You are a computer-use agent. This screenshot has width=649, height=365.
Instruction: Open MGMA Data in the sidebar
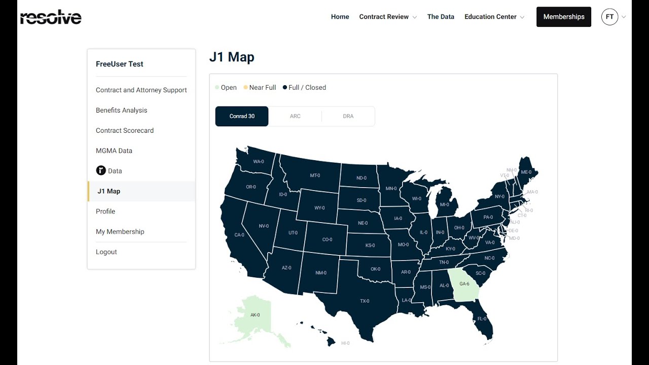tap(114, 151)
